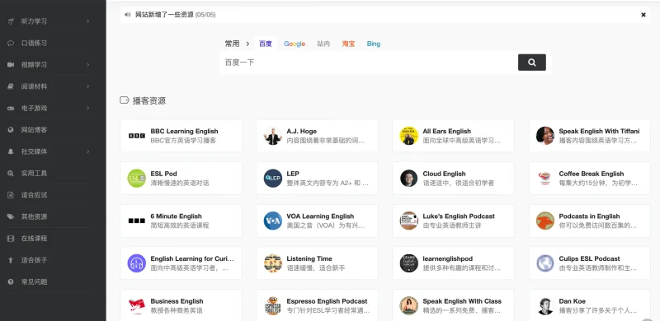Open the Cloud English podcast card
This screenshot has width=660, height=321.
tap(453, 178)
